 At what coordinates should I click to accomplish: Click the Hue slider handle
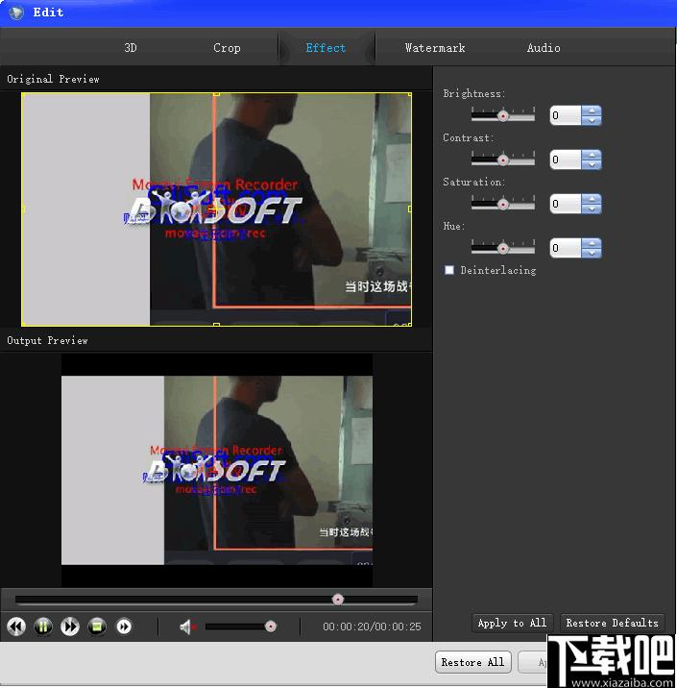pyautogui.click(x=503, y=249)
